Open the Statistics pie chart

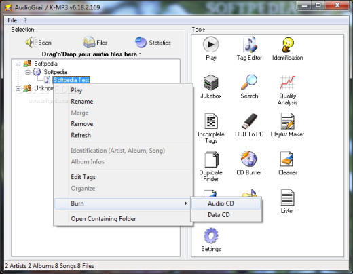click(x=141, y=42)
